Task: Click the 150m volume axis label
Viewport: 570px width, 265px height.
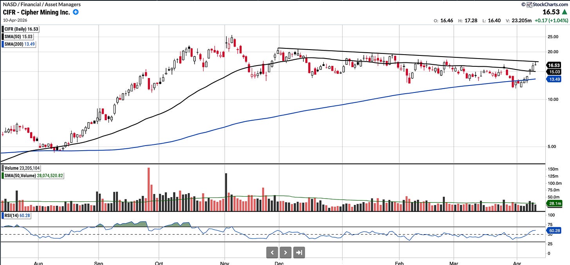Action: click(x=553, y=169)
